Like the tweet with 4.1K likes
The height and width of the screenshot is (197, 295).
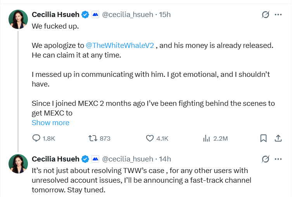pos(150,138)
